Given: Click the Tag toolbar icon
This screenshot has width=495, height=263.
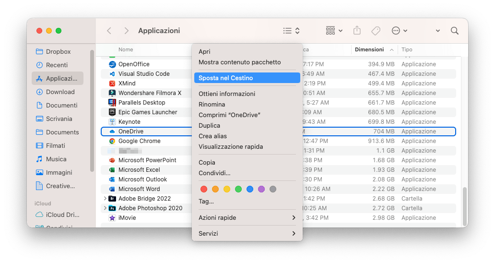Looking at the screenshot, I should pyautogui.click(x=376, y=31).
